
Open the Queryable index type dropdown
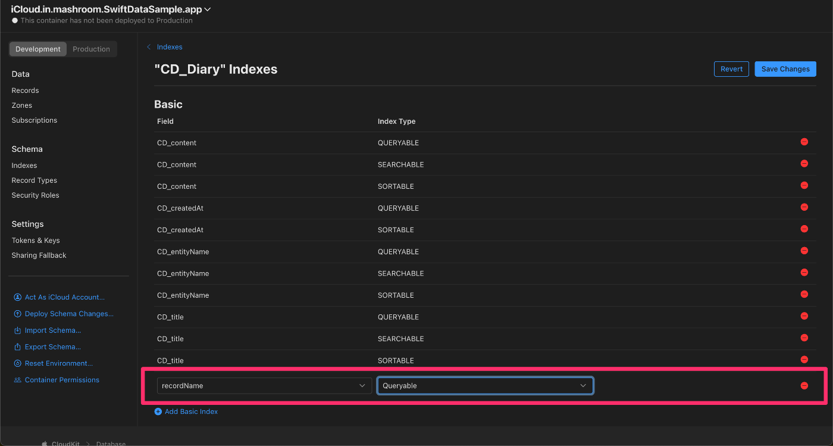click(485, 386)
